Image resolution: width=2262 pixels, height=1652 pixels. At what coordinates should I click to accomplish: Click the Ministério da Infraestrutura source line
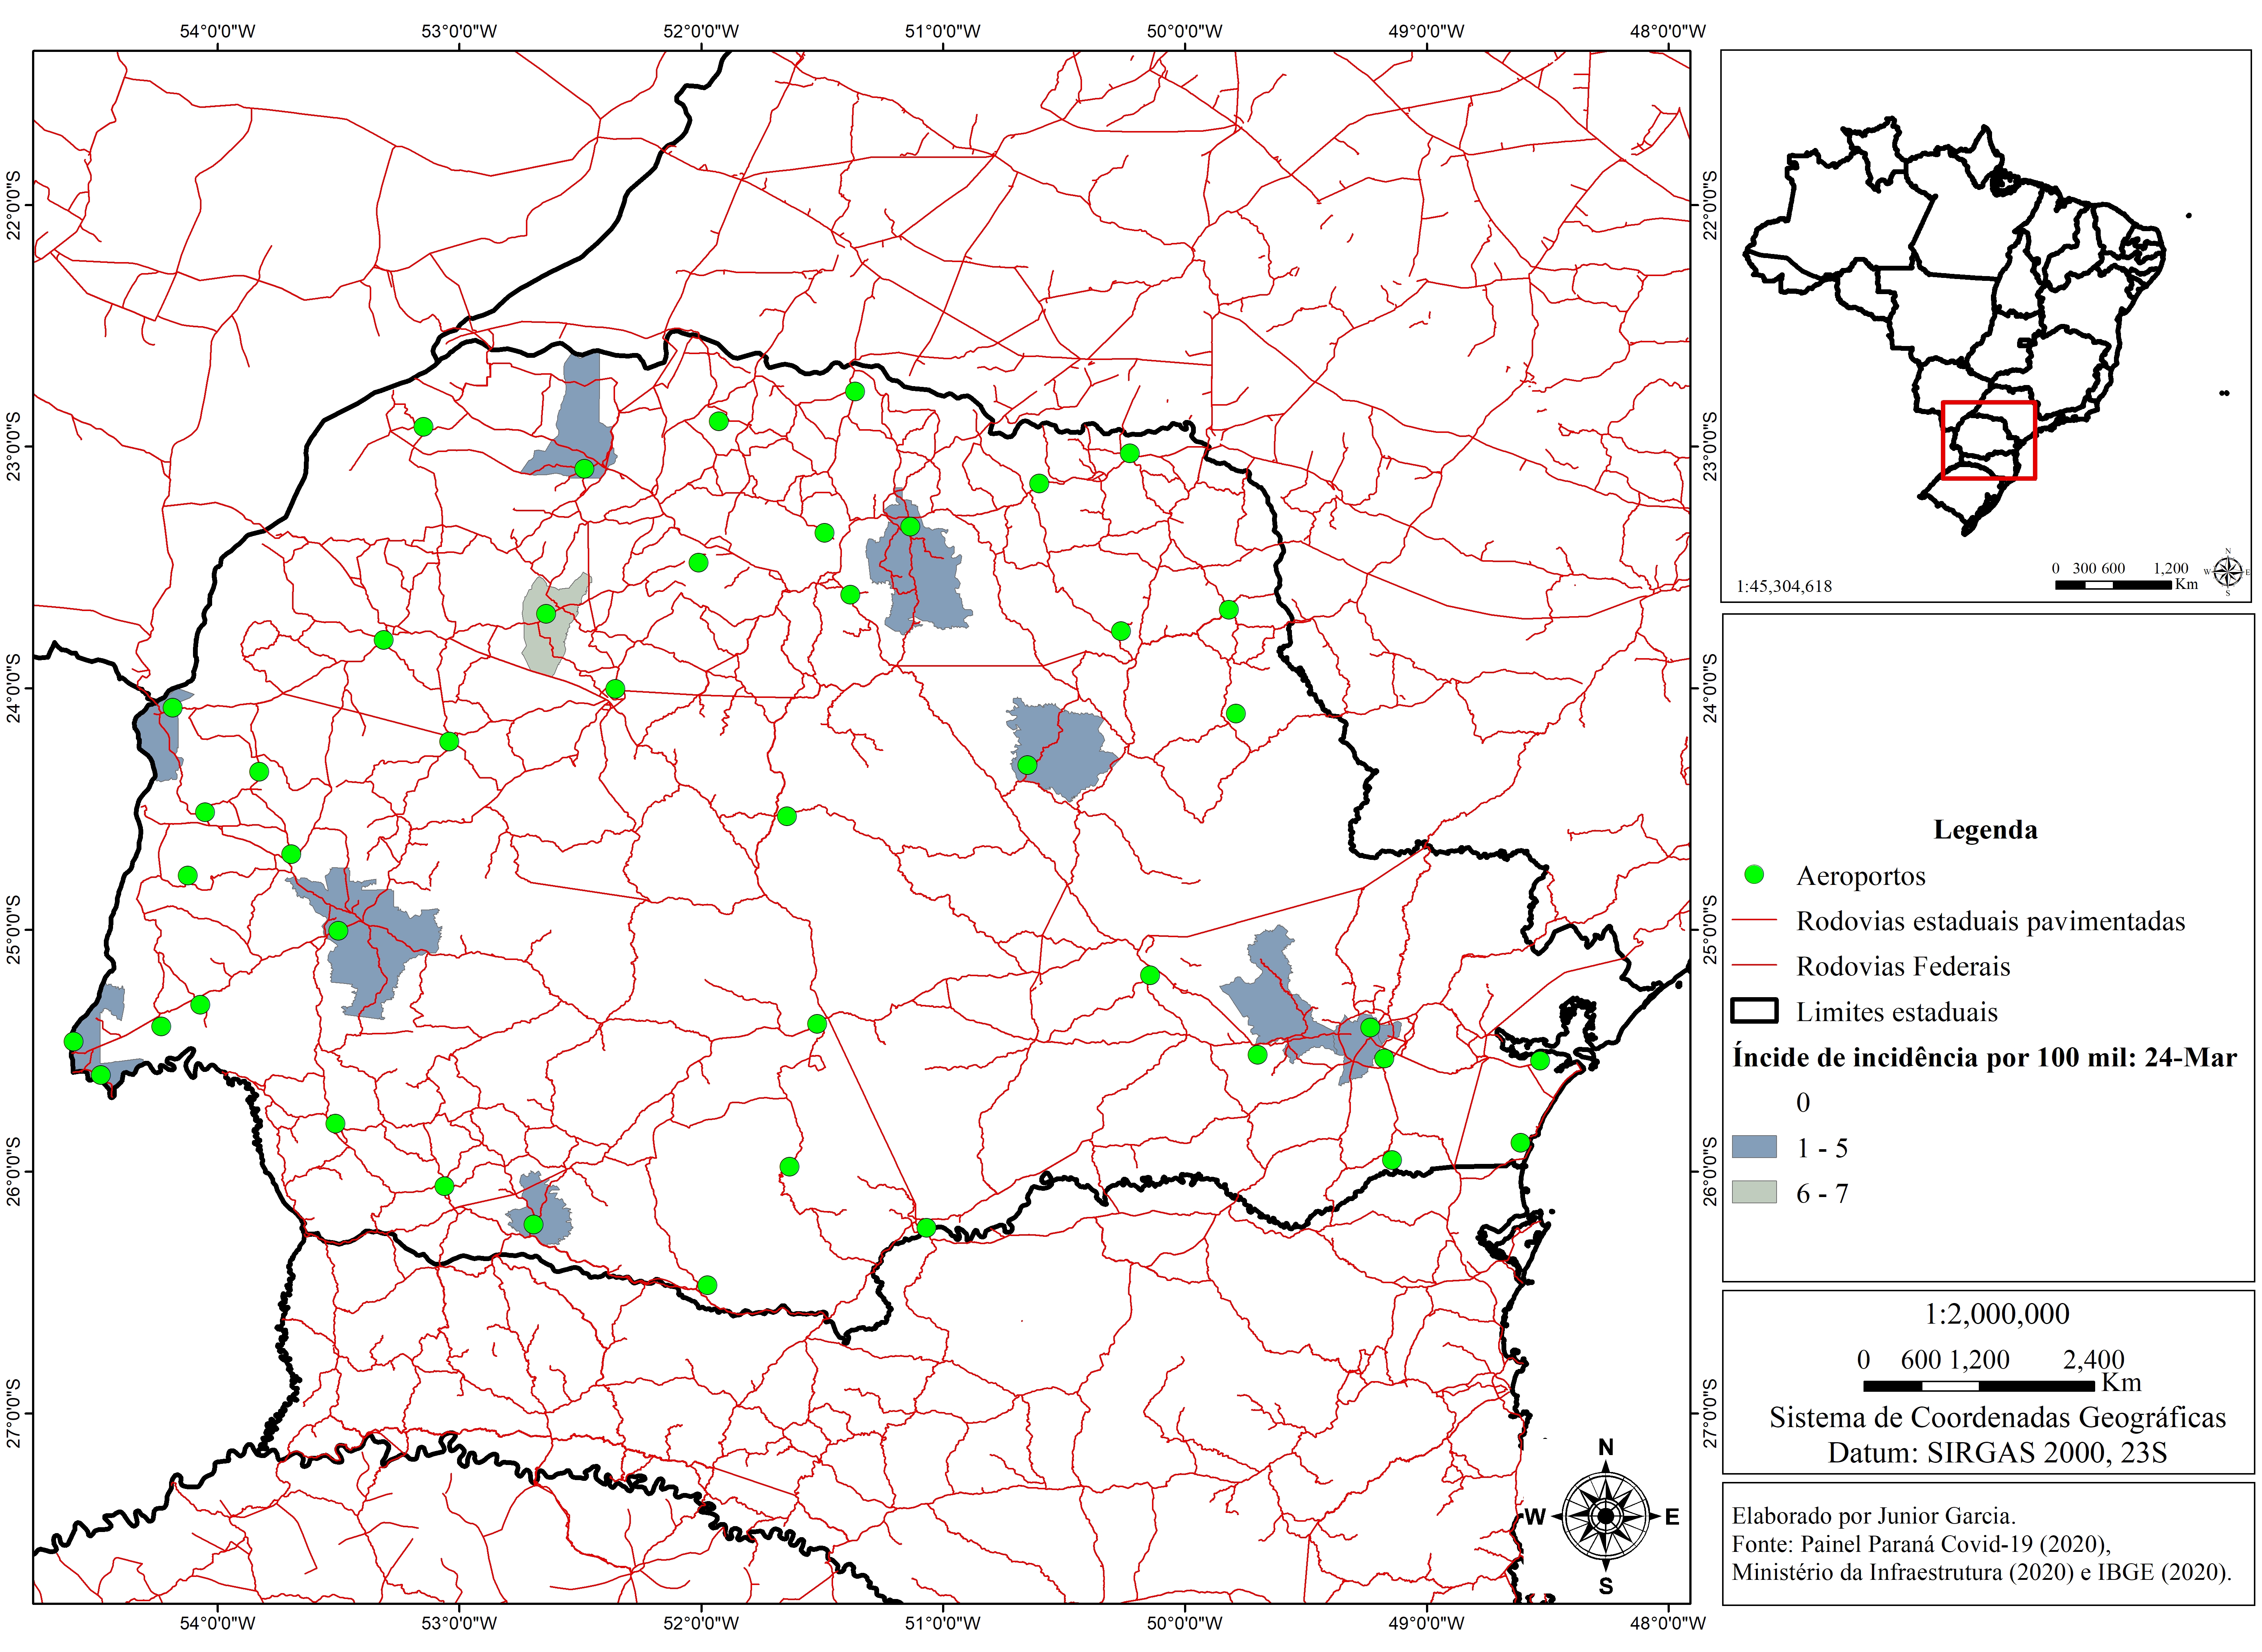click(x=1981, y=1572)
